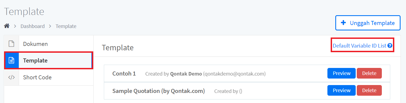Preview the Sample Quotation template
This screenshot has width=406, height=103.
pos(342,90)
